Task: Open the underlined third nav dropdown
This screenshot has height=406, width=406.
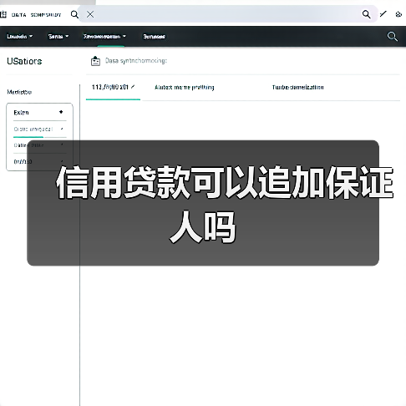Action: [x=104, y=37]
